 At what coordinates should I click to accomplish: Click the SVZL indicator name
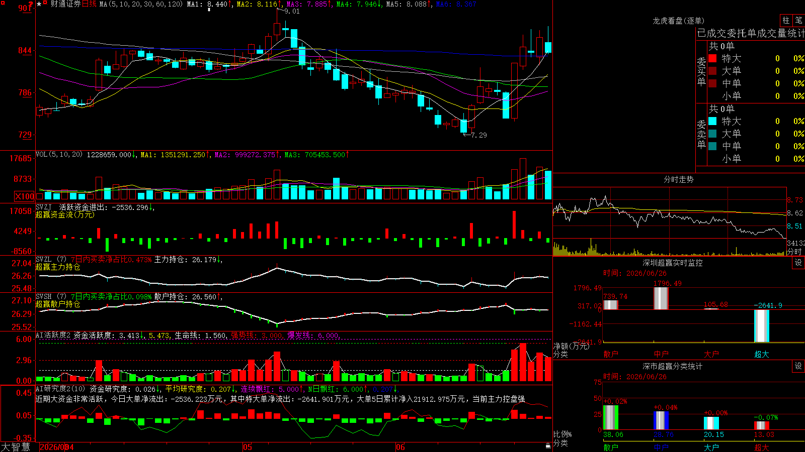[44, 259]
